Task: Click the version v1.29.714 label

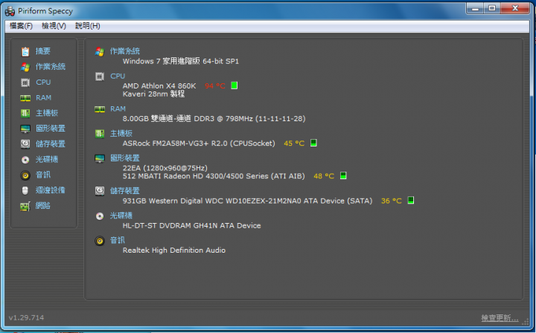Action: pyautogui.click(x=26, y=317)
